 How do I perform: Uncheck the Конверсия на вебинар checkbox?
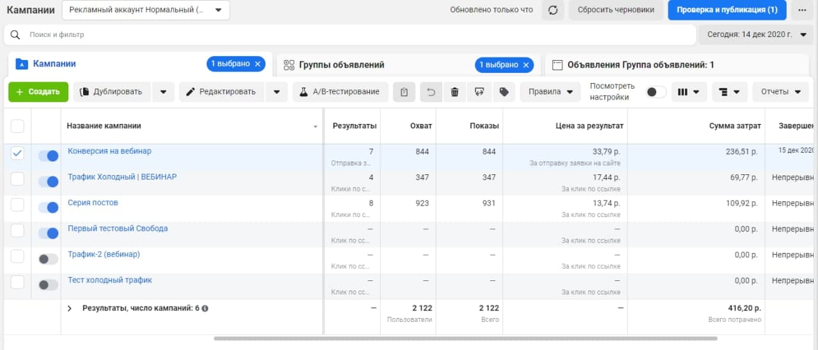tap(17, 153)
